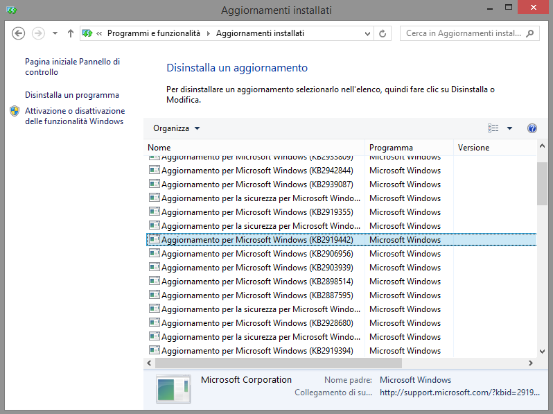
Task: Select update KB2906956 row
Action: 342,254
